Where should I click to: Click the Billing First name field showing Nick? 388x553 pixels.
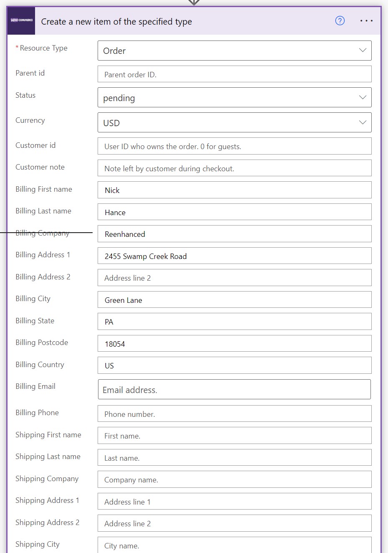click(x=234, y=190)
